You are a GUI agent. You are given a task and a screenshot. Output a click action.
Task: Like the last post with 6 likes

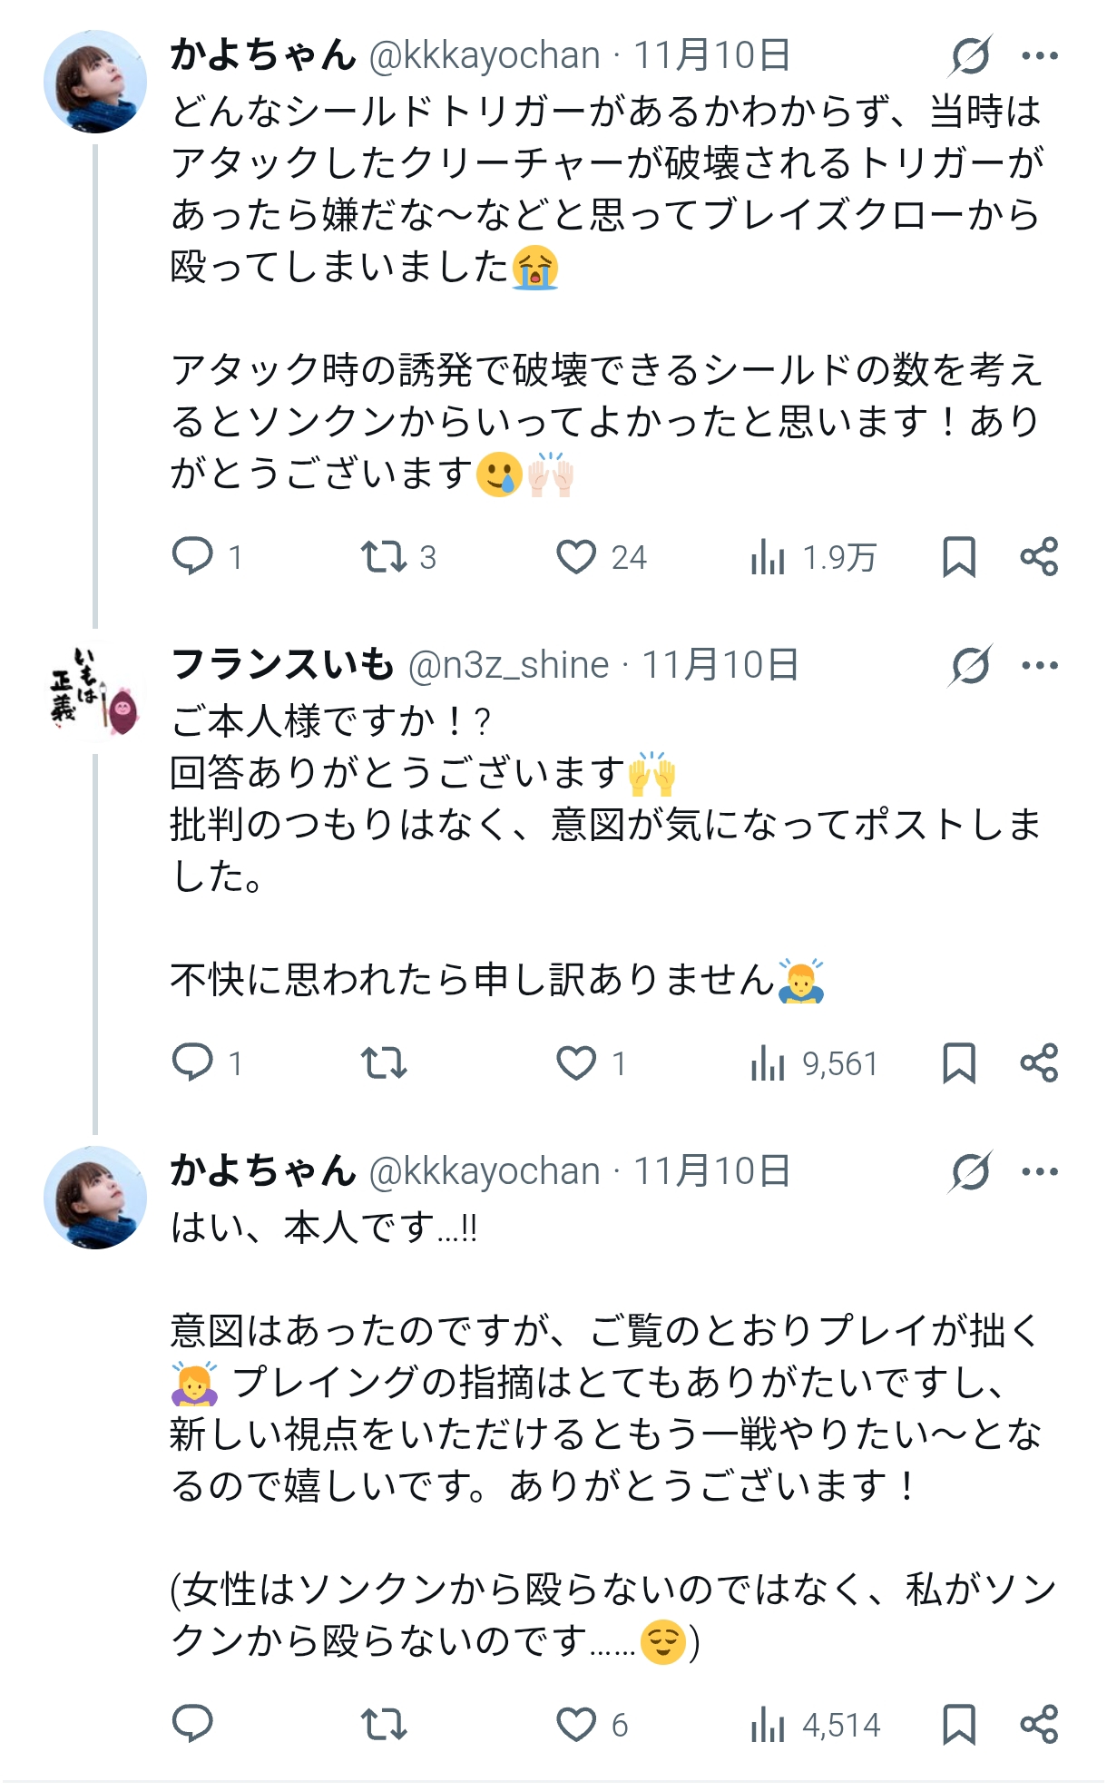(576, 1724)
